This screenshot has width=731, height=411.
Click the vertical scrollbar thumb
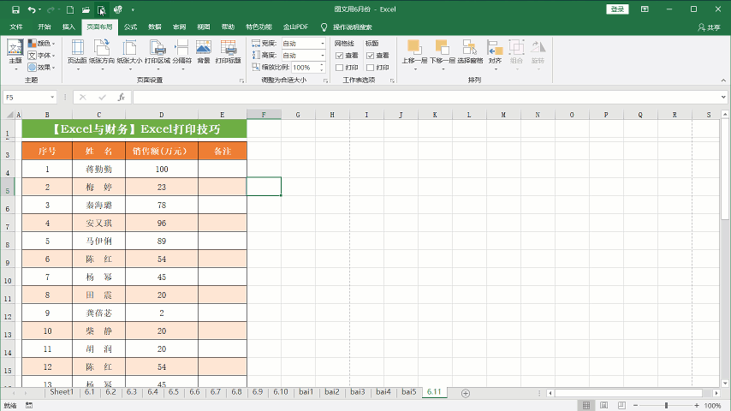click(724, 170)
